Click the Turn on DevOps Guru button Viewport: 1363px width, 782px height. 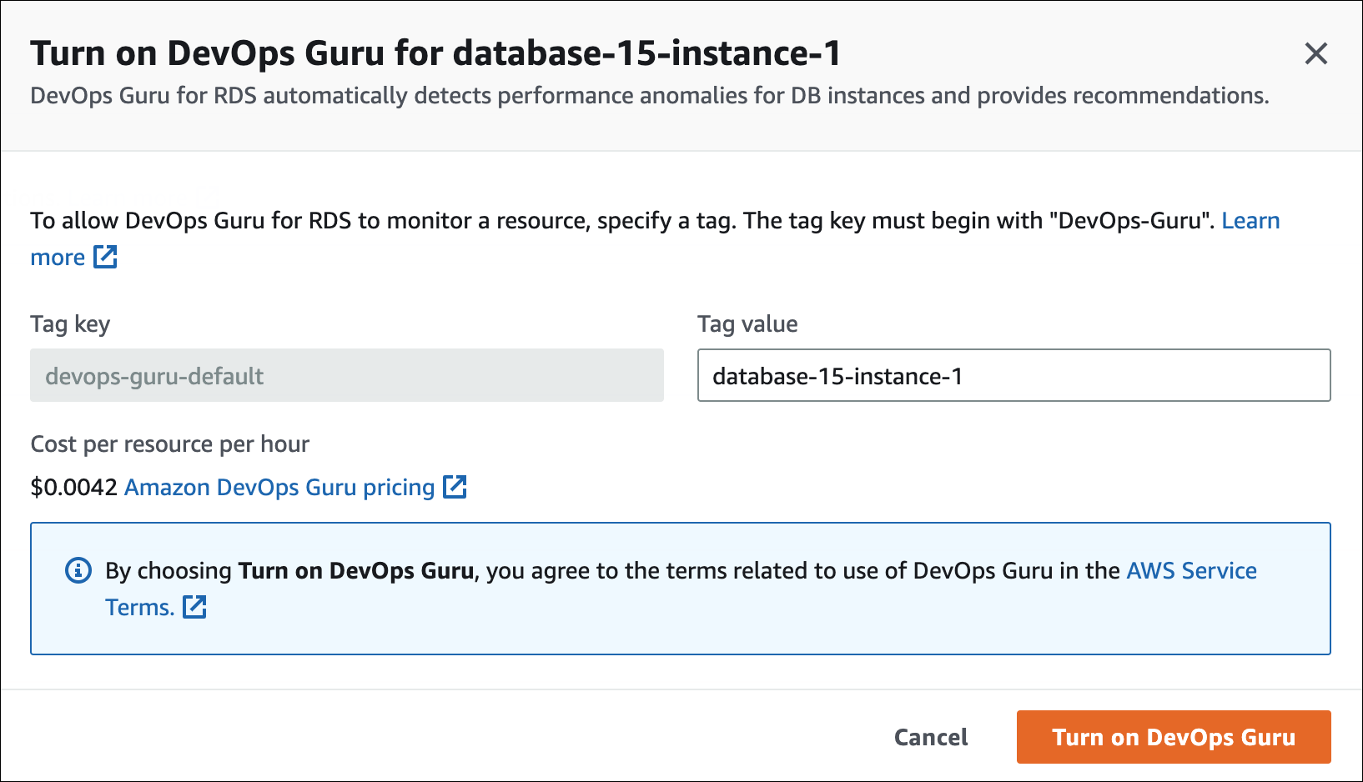1173,737
